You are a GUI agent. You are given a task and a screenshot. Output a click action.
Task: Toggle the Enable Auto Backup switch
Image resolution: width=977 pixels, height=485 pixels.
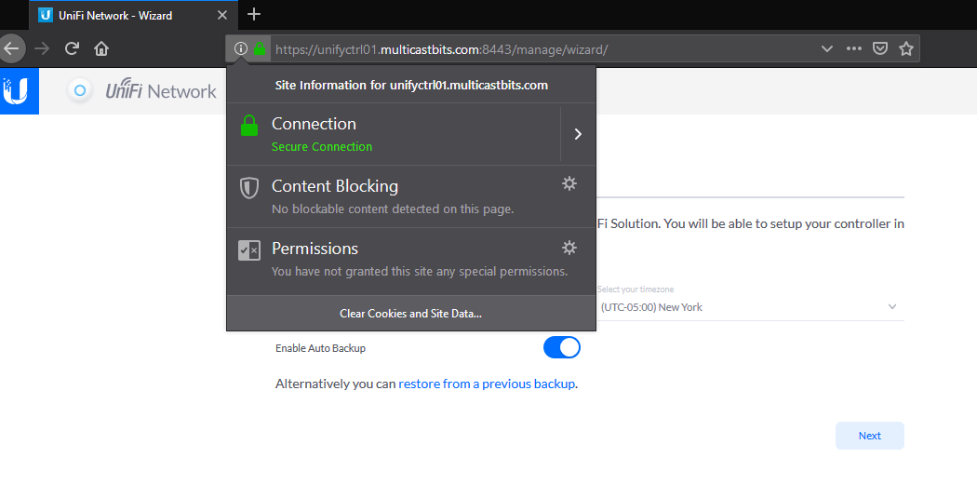coord(561,347)
